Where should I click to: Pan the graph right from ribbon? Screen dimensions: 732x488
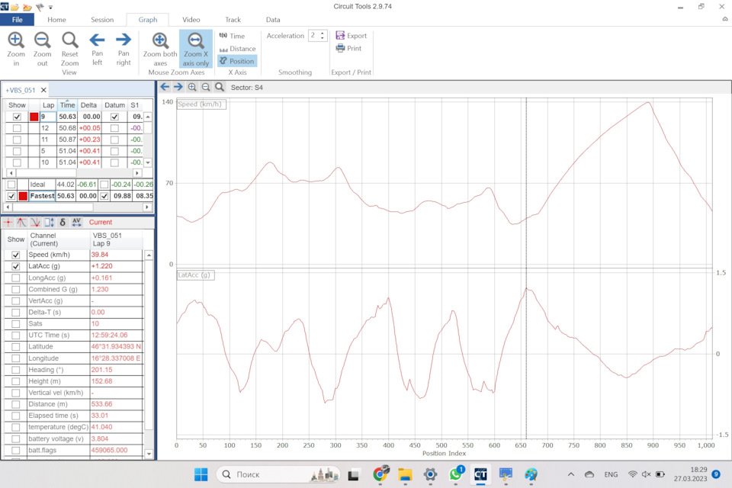[124, 49]
